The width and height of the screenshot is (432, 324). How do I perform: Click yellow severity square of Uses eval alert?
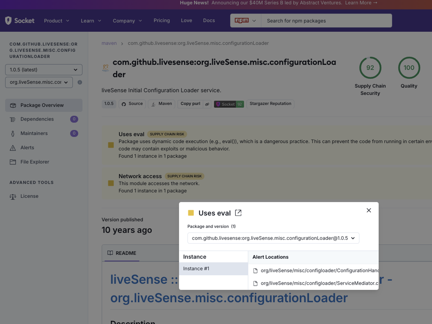tap(111, 145)
